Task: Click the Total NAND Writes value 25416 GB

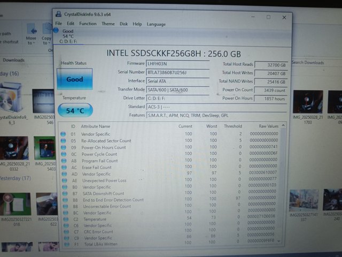Action: pyautogui.click(x=271, y=82)
